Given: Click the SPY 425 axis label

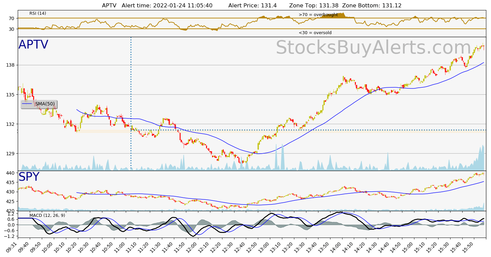Looking at the screenshot, I should [11, 201].
